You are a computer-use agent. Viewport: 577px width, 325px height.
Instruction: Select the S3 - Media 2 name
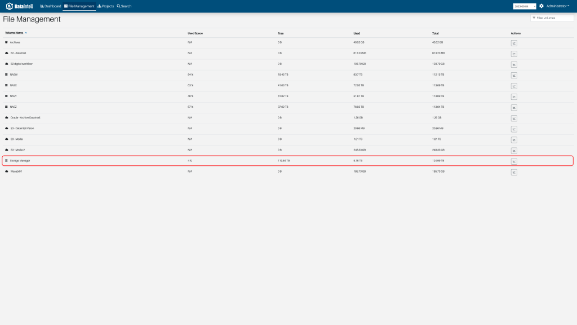coord(17,150)
